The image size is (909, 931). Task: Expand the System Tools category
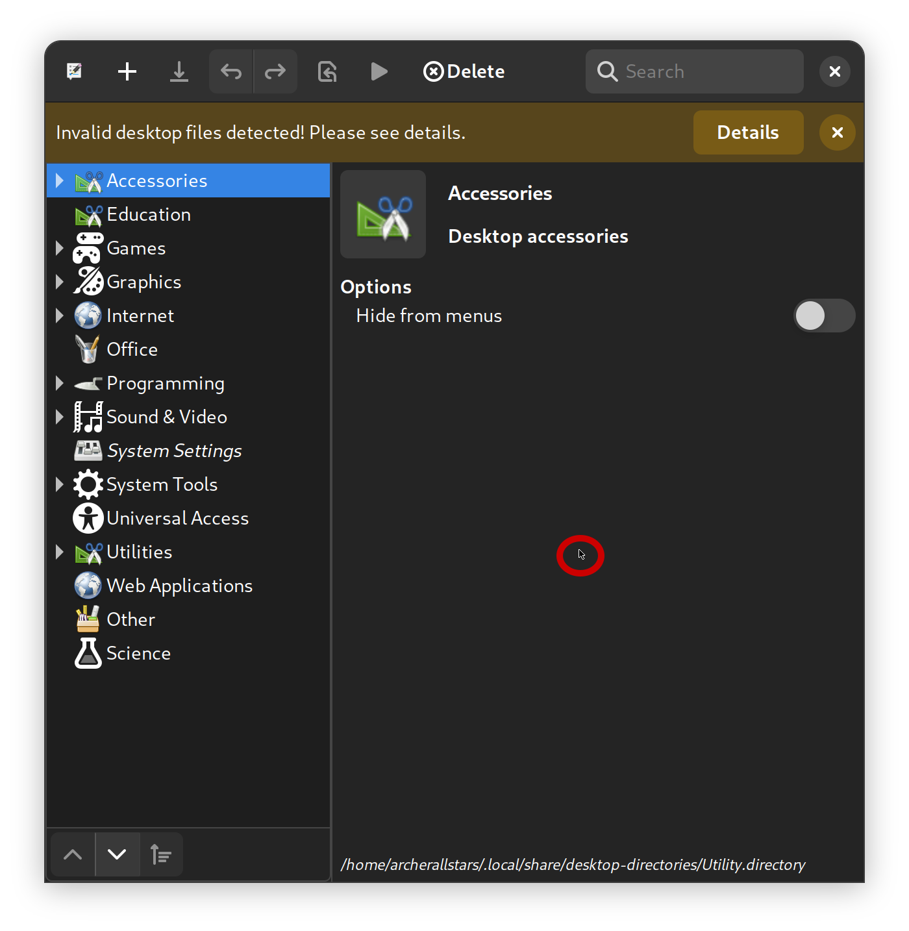point(59,484)
